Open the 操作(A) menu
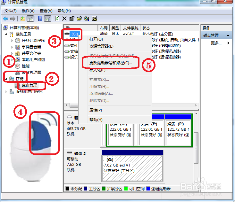Image resolution: width=235 pixels, height=202 pixels. point(28,11)
